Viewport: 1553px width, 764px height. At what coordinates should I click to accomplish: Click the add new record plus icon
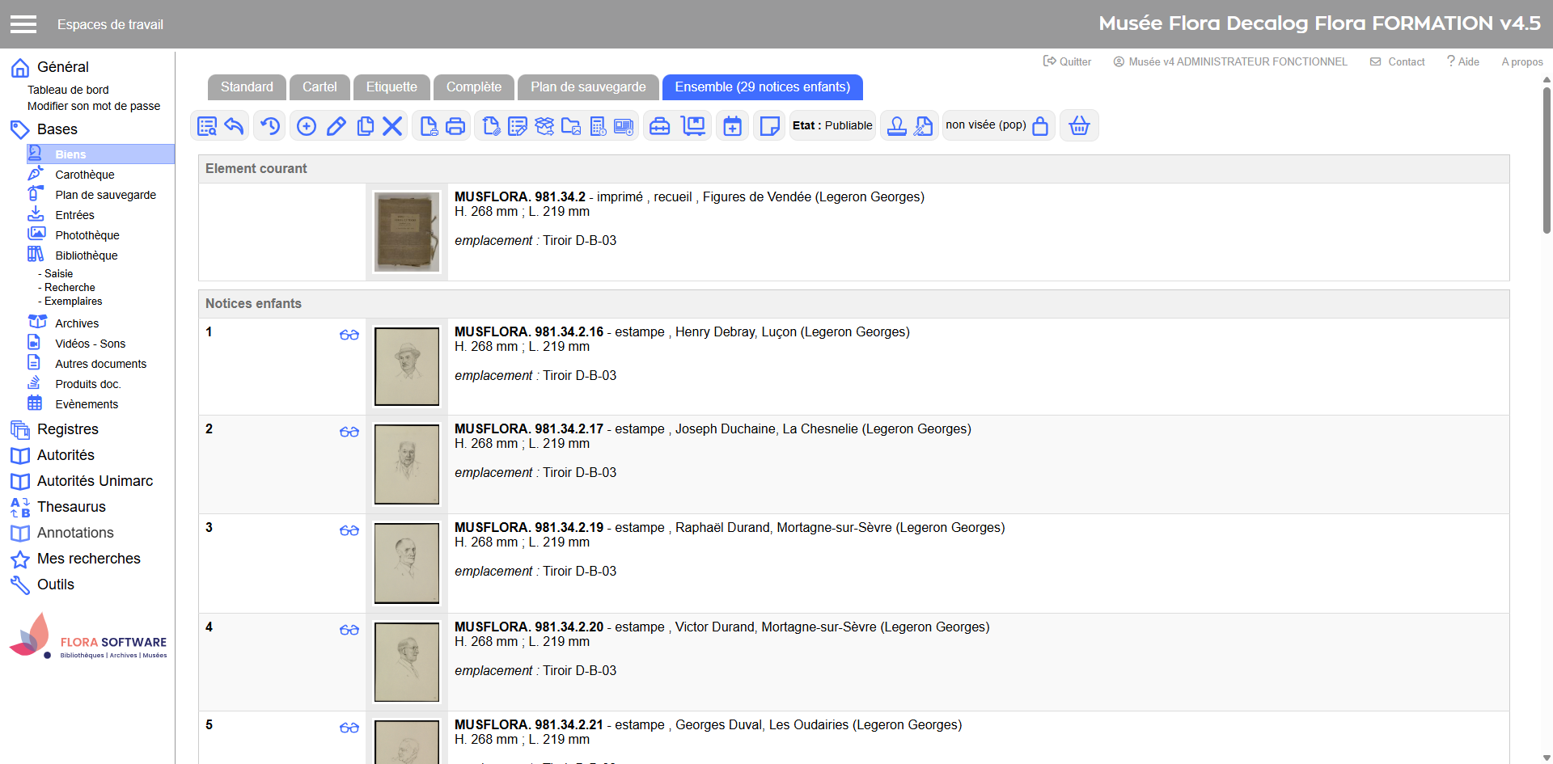pyautogui.click(x=307, y=126)
